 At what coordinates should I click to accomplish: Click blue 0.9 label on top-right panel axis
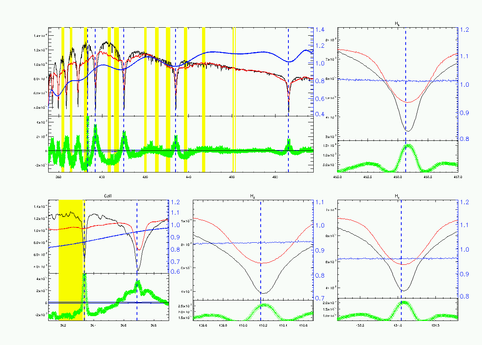(x=464, y=113)
